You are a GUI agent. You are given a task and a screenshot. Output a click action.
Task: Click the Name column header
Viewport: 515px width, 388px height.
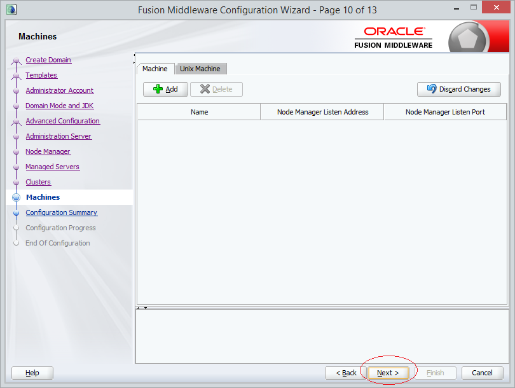point(199,112)
